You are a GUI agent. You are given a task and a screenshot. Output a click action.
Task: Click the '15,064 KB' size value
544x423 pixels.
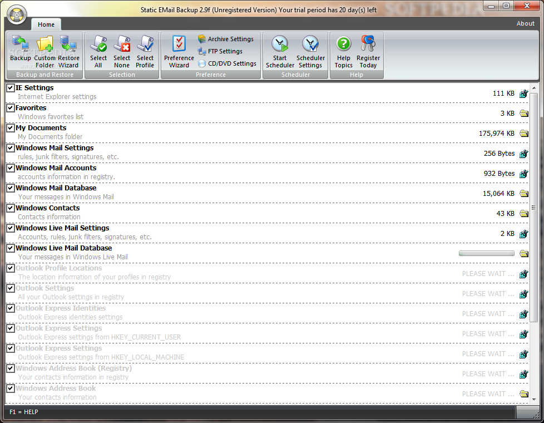[498, 194]
